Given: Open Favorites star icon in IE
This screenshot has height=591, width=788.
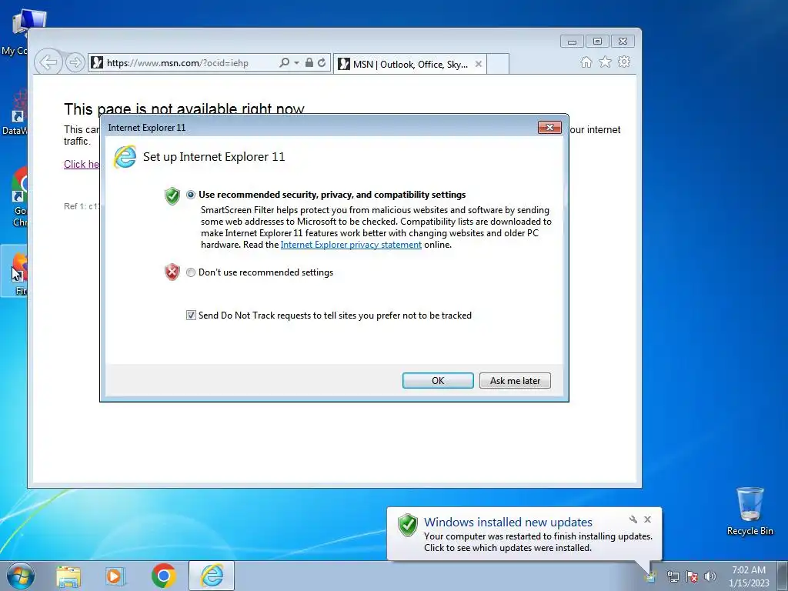Looking at the screenshot, I should (605, 62).
